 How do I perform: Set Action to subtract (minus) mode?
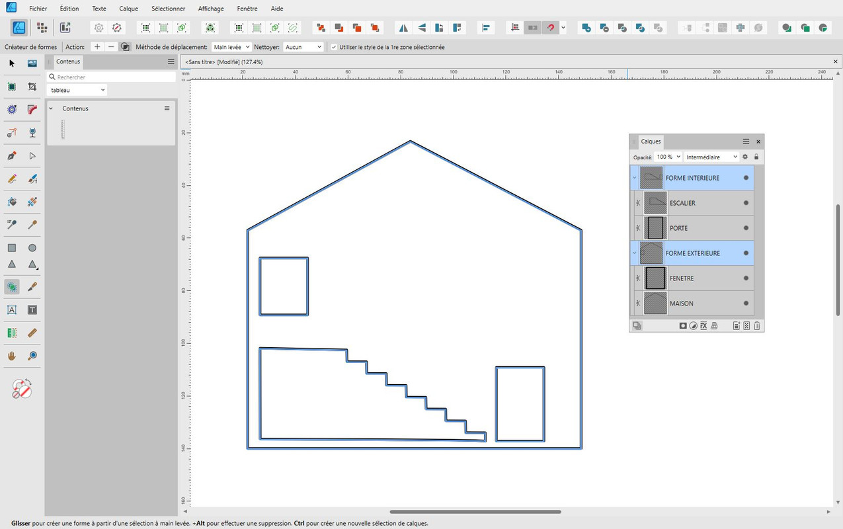point(110,47)
